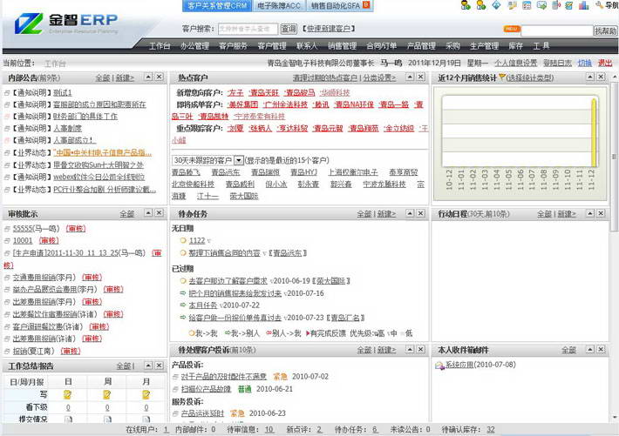
Task: Click the circle status icon beside task 1122
Action: point(183,240)
